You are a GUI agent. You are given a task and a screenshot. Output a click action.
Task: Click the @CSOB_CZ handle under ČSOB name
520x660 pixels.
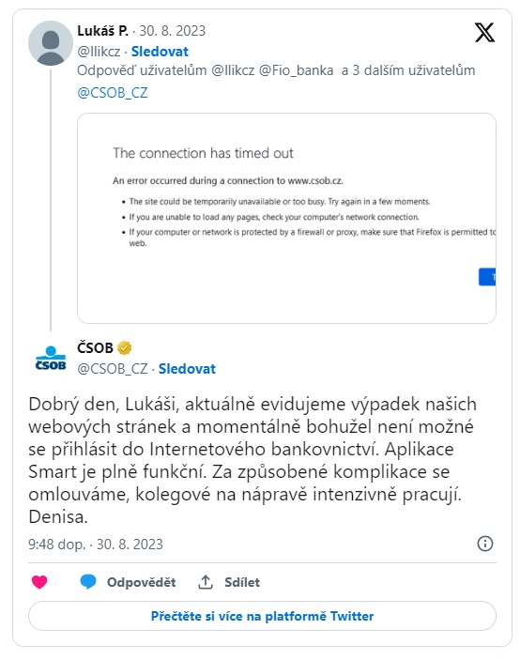click(113, 369)
